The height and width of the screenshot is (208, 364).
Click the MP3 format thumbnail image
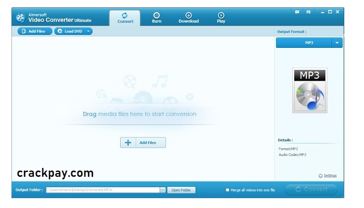[310, 90]
